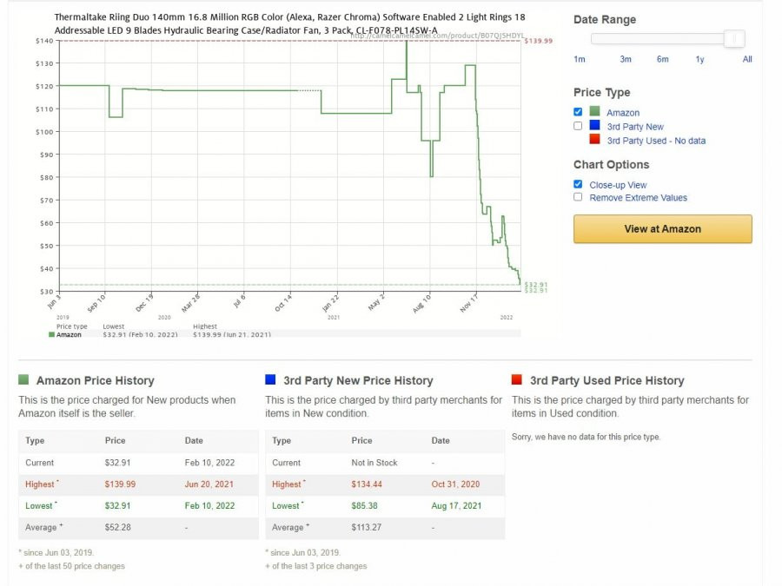Screen dimensions: 782x586
Task: Click the Date column header in Amazon table
Action: coord(194,440)
